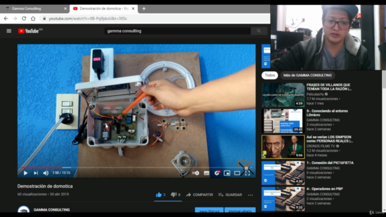The width and height of the screenshot is (386, 217).
Task: Click the search magnifier button
Action: point(259,31)
